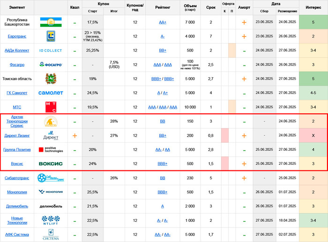The height and width of the screenshot is (242, 328).
Task: Click the Евротранс yellow-blue logo
Action: (51, 36)
